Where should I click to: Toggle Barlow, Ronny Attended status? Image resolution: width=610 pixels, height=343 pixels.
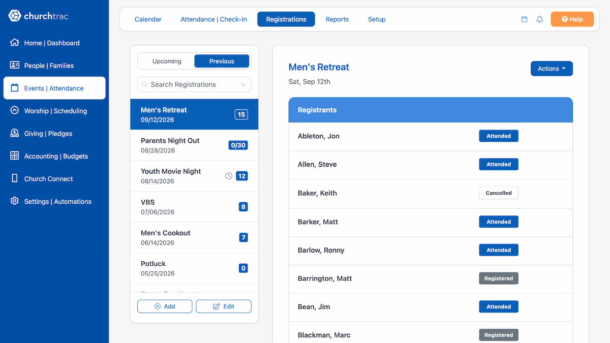499,250
